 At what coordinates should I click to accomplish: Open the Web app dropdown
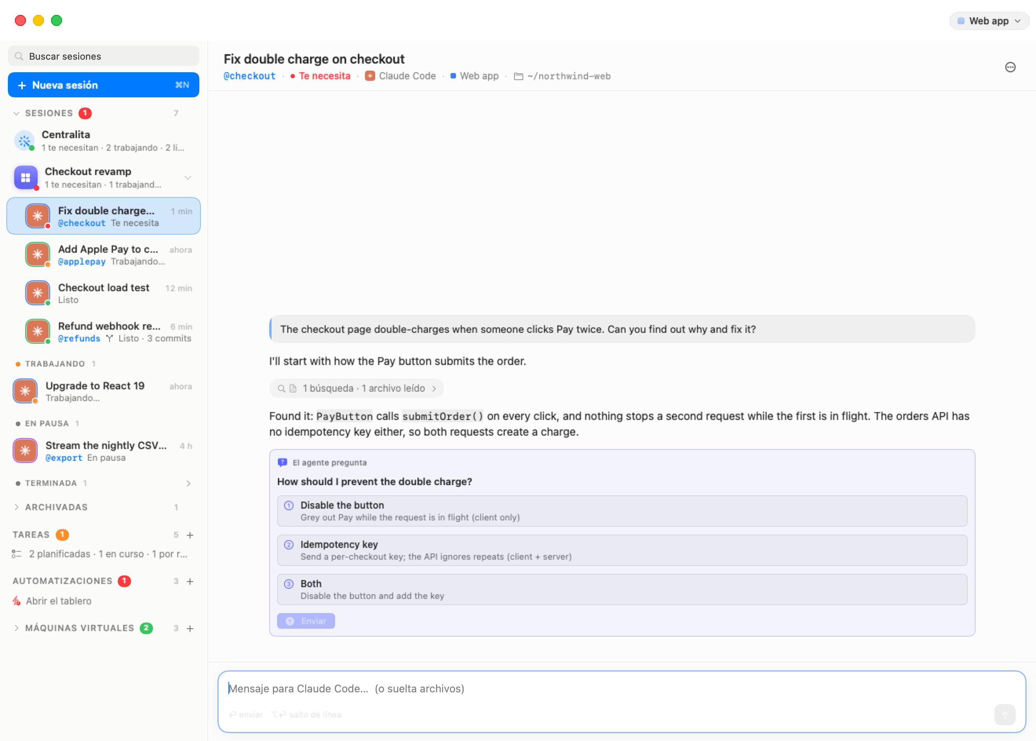pyautogui.click(x=989, y=21)
